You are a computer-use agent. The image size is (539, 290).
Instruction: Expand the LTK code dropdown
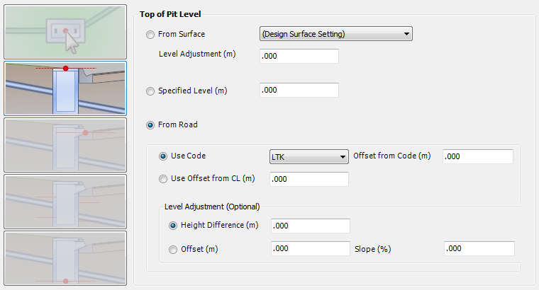pos(309,156)
